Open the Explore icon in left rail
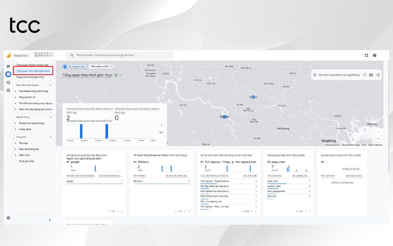 pyautogui.click(x=8, y=82)
